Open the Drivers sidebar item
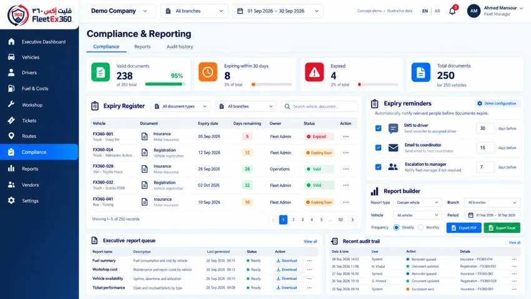Image resolution: width=531 pixels, height=299 pixels. pos(39,73)
